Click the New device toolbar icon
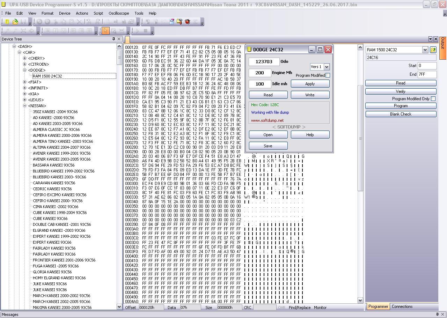The height and width of the screenshot is (318, 447). point(7,22)
